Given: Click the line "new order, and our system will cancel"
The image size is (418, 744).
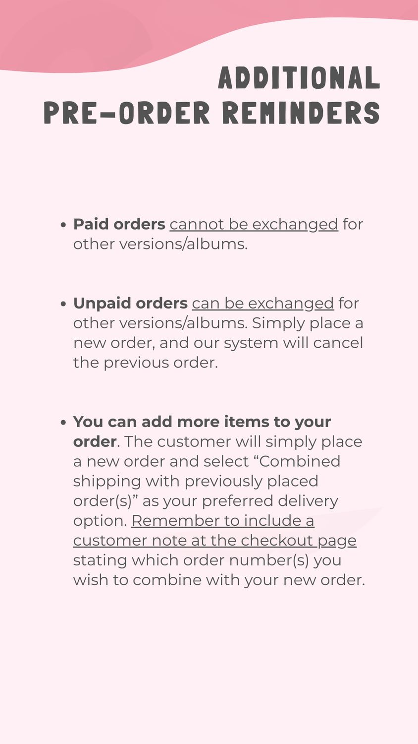Looking at the screenshot, I should [218, 343].
